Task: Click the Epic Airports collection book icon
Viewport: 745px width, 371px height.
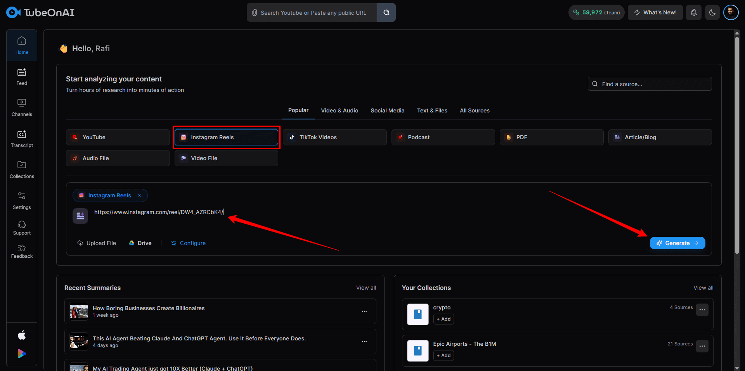Action: [418, 350]
